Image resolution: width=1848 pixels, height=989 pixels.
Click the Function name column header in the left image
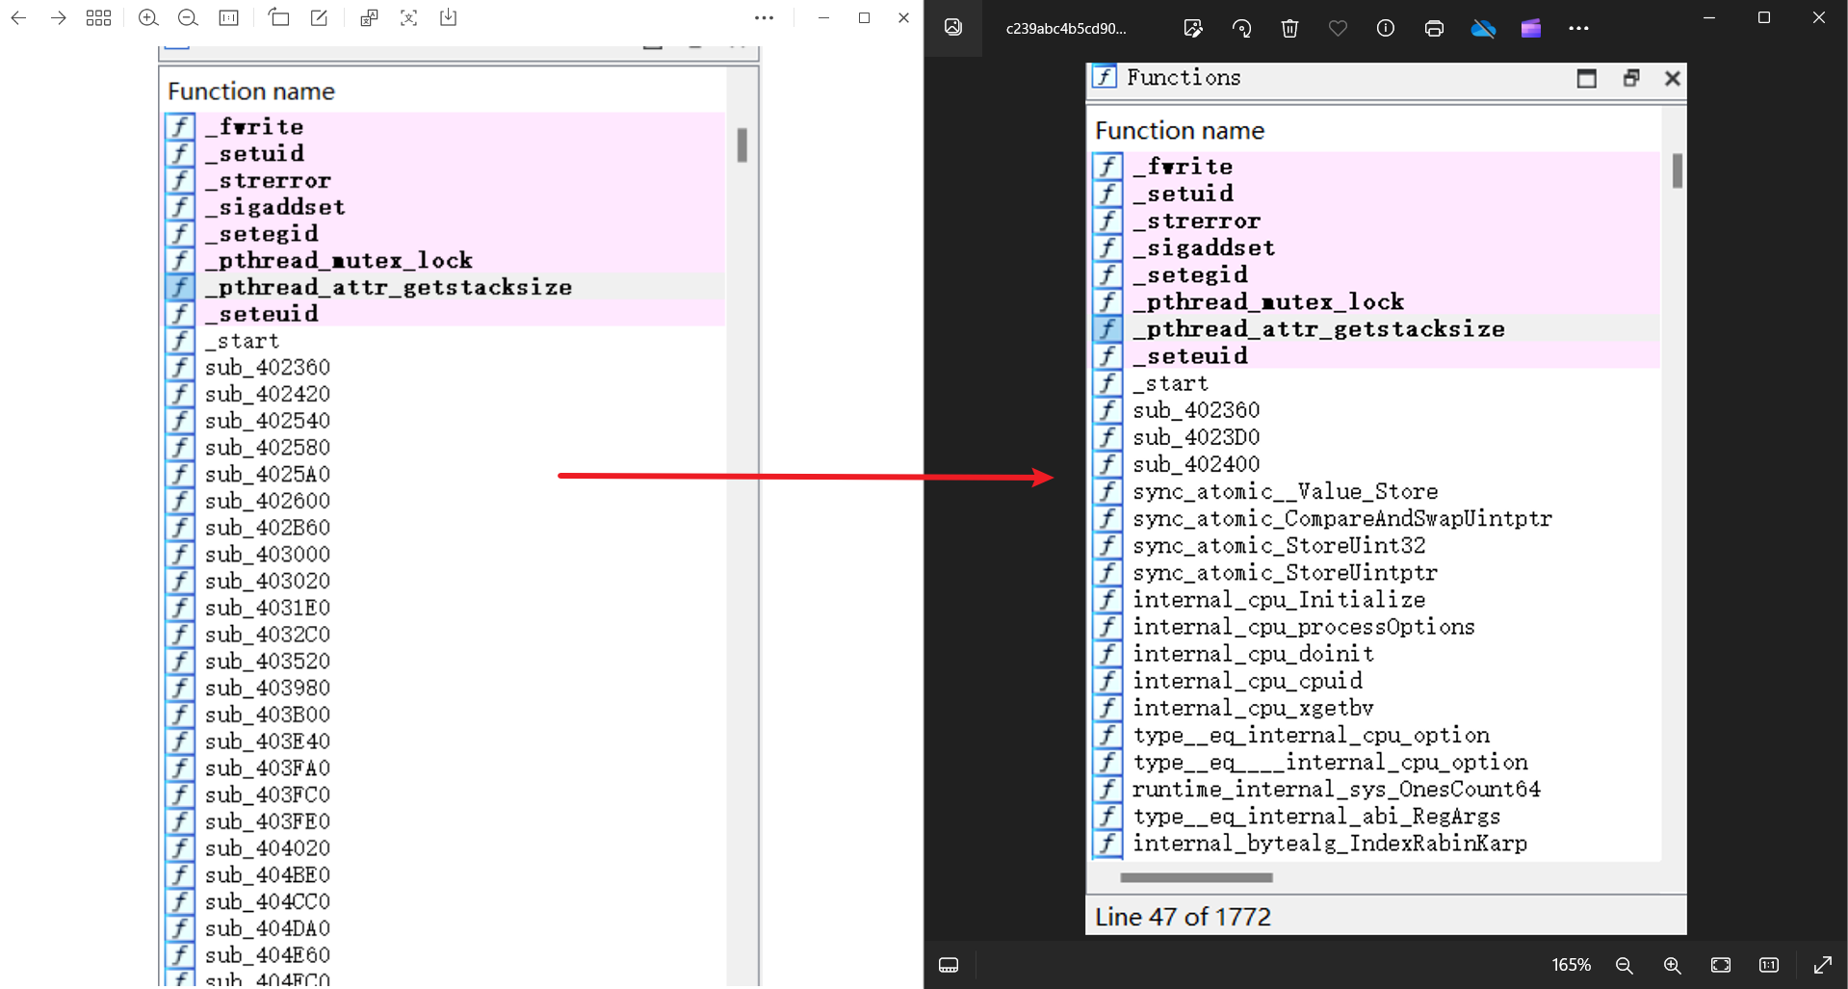(251, 91)
